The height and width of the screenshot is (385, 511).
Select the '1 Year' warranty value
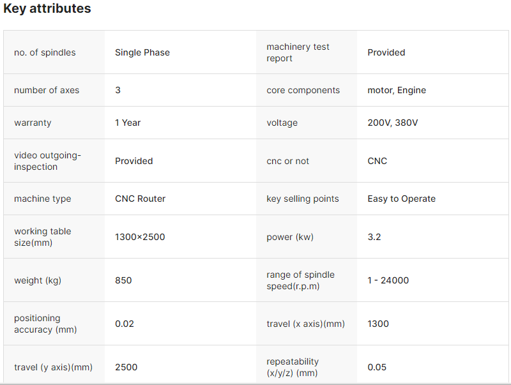click(128, 123)
